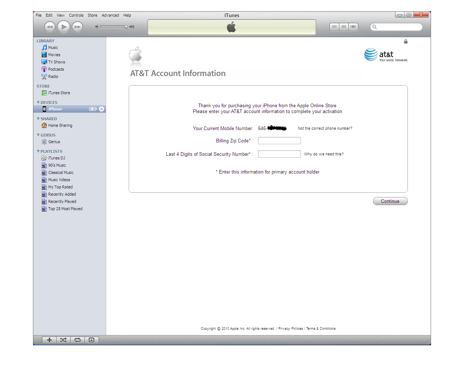Start playback with the Play button

pyautogui.click(x=64, y=27)
